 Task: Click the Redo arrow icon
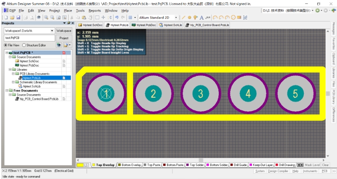(123, 18)
